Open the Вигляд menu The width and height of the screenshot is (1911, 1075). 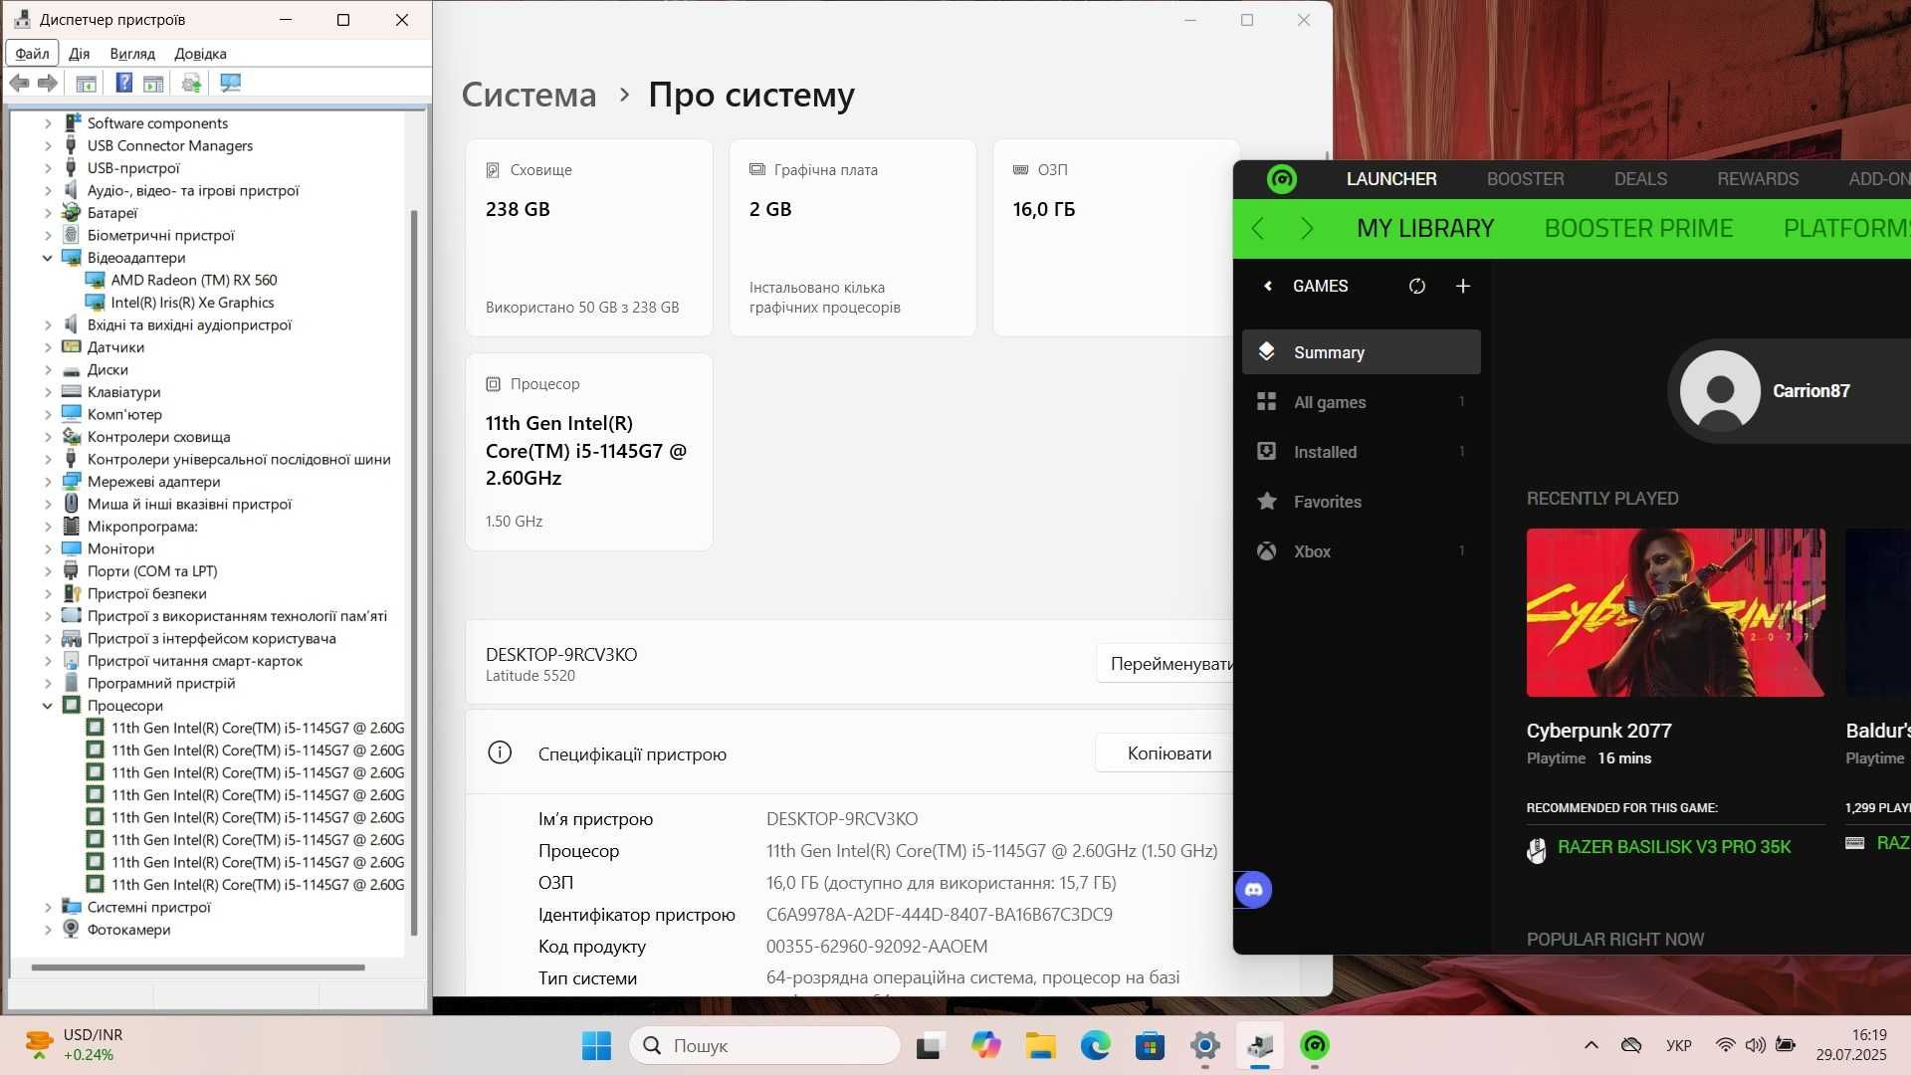pyautogui.click(x=132, y=54)
